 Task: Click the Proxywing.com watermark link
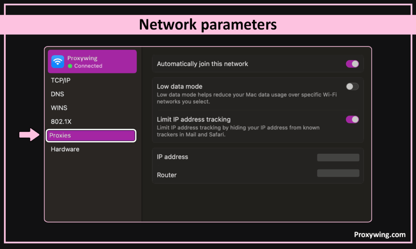(379, 234)
